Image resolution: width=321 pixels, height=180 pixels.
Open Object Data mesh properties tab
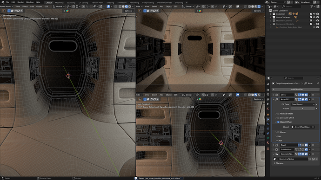[268, 138]
